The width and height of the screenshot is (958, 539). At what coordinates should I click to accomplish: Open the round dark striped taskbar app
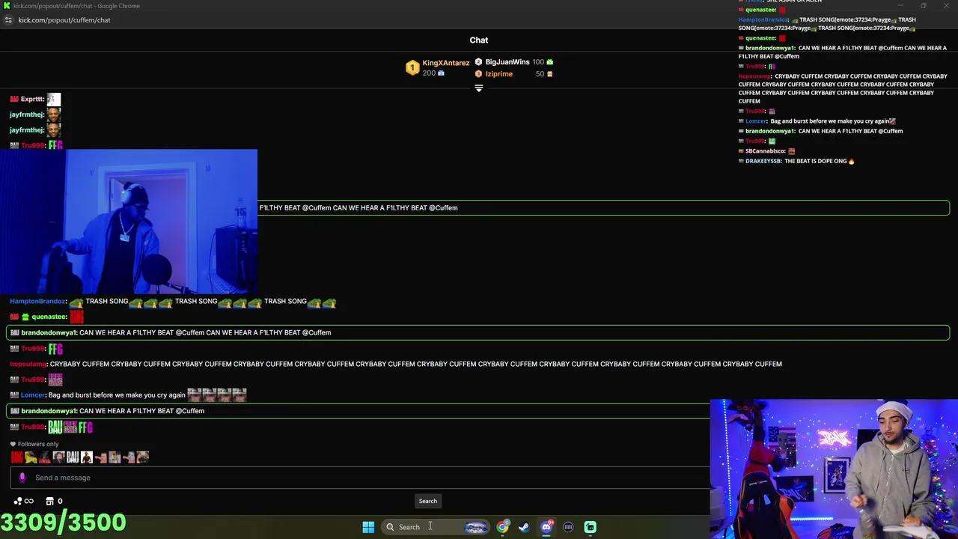click(x=568, y=527)
